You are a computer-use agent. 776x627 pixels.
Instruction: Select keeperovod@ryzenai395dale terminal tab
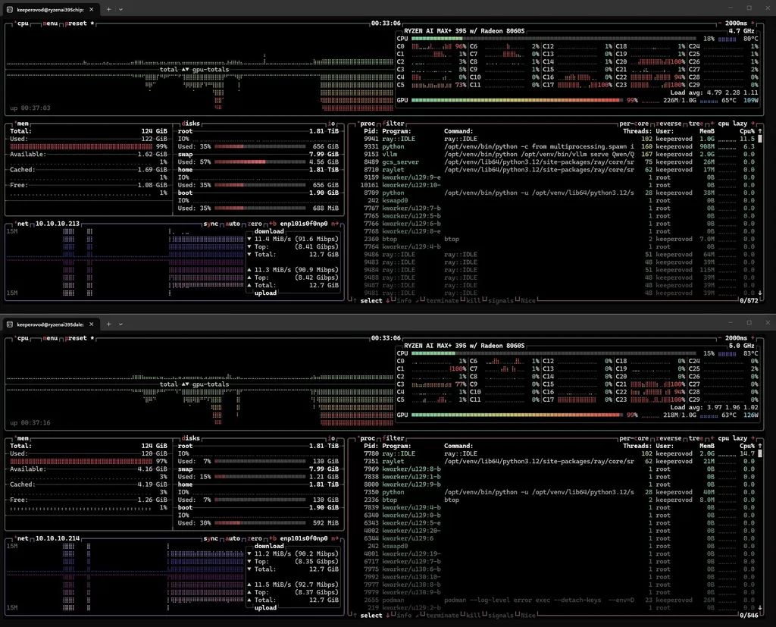pos(51,324)
